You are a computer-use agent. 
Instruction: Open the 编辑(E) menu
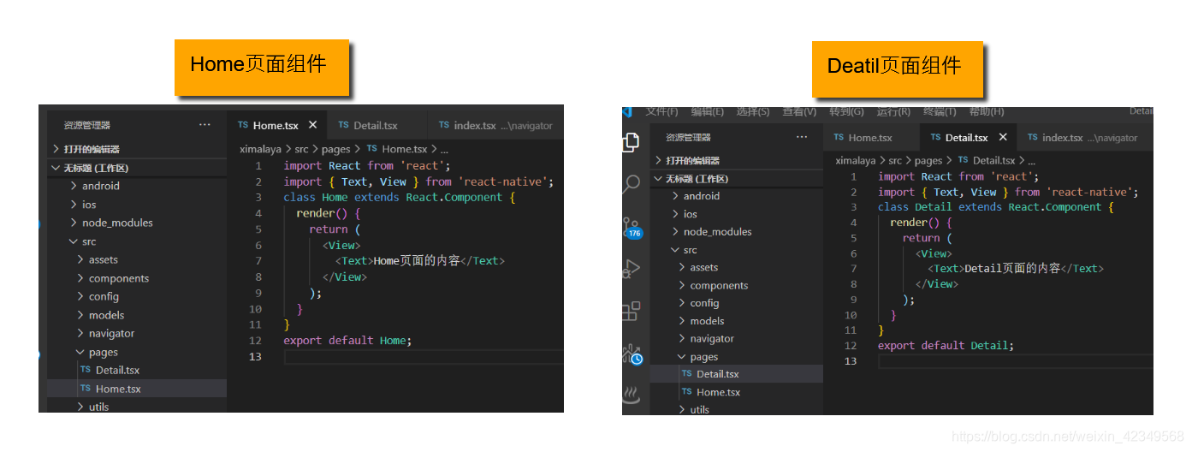pyautogui.click(x=708, y=112)
